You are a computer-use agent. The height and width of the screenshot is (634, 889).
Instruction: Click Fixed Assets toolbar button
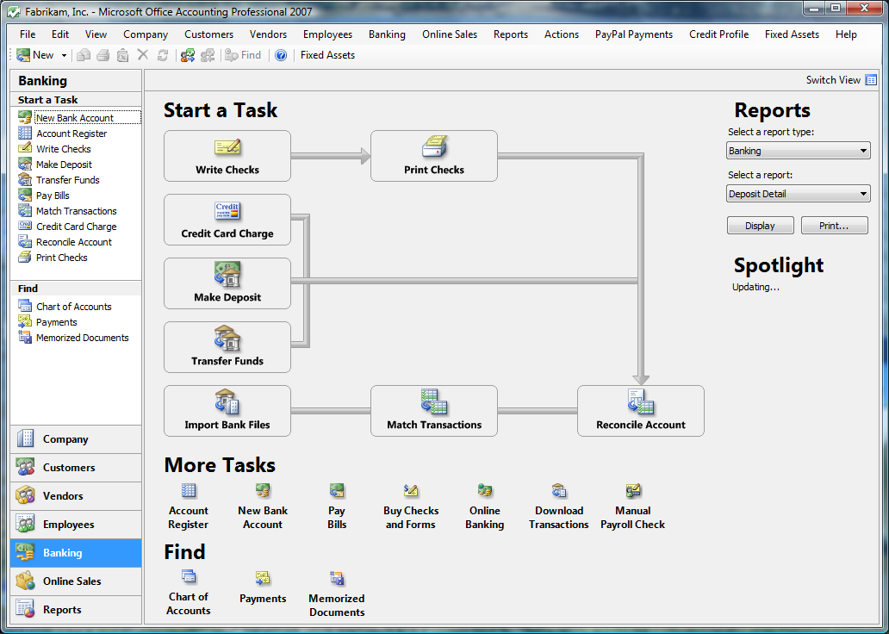[327, 55]
